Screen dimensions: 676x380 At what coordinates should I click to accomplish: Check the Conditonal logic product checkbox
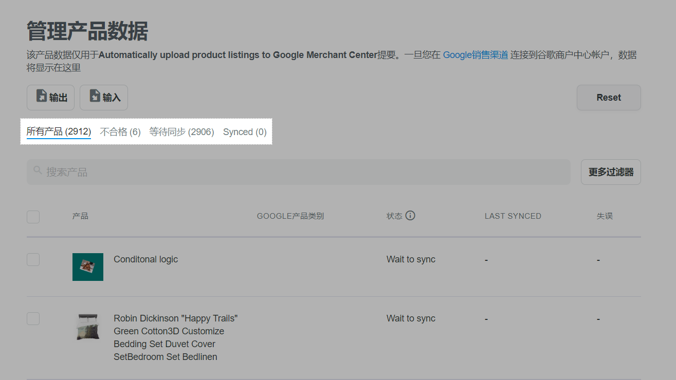click(33, 259)
